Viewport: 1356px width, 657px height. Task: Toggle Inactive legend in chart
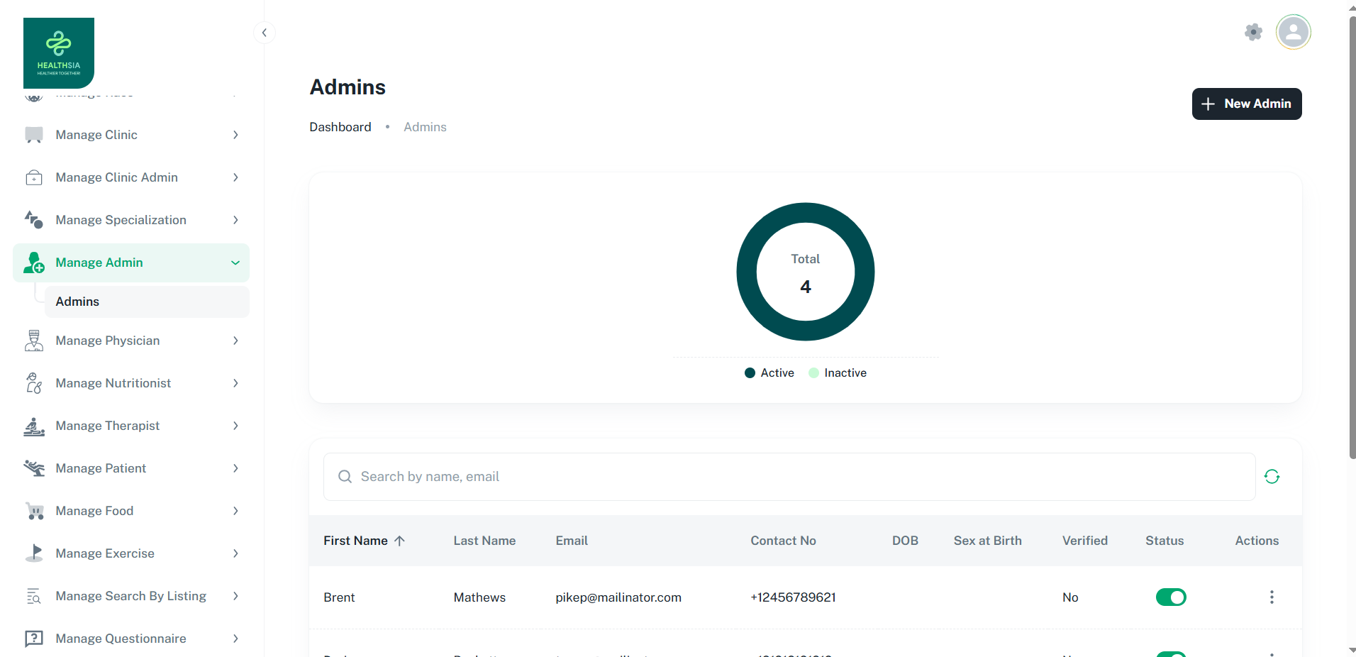pos(838,373)
